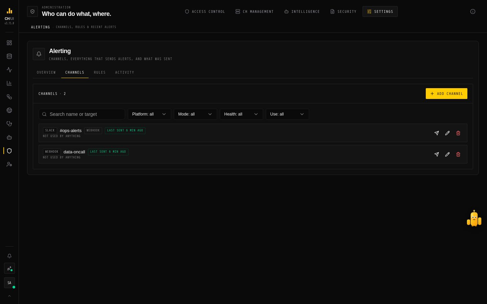The height and width of the screenshot is (304, 487).
Task: Open the info icon in top-right
Action: [473, 11]
